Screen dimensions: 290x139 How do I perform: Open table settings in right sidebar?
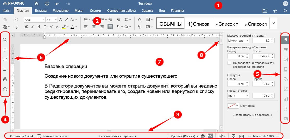point(286,50)
